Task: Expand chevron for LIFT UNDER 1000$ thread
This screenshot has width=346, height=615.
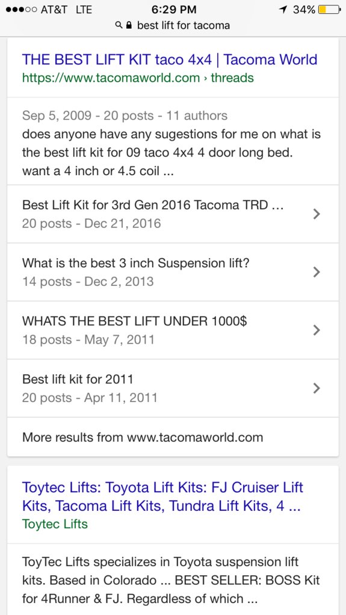Action: pos(317,330)
